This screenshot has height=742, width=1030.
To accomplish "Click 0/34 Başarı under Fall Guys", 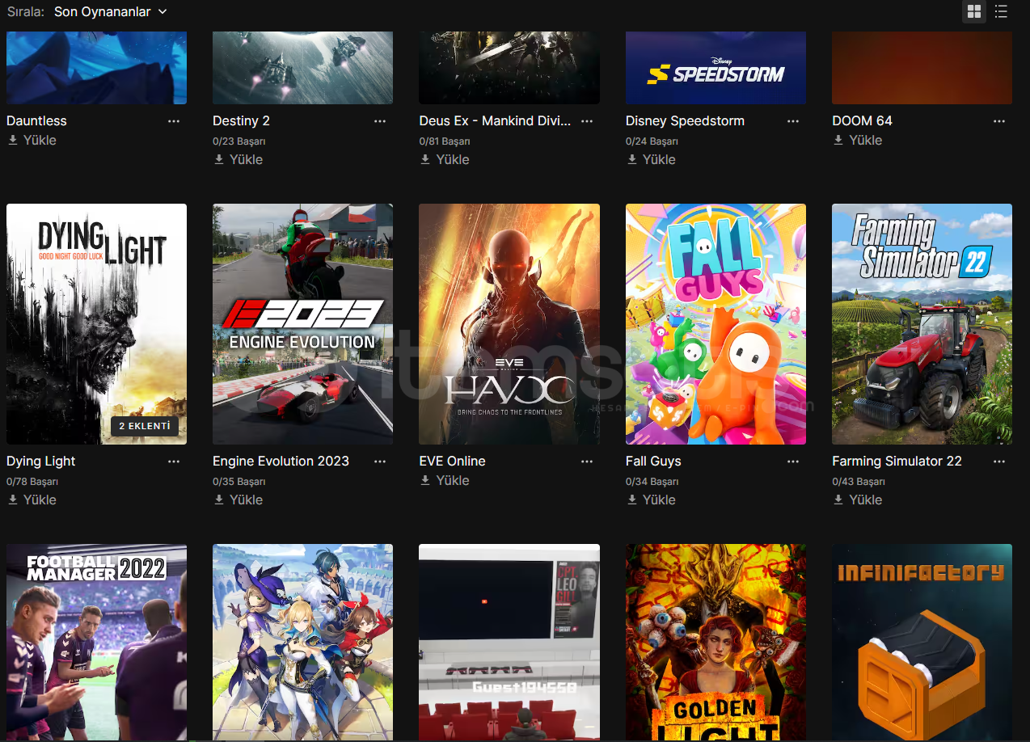I will point(652,482).
